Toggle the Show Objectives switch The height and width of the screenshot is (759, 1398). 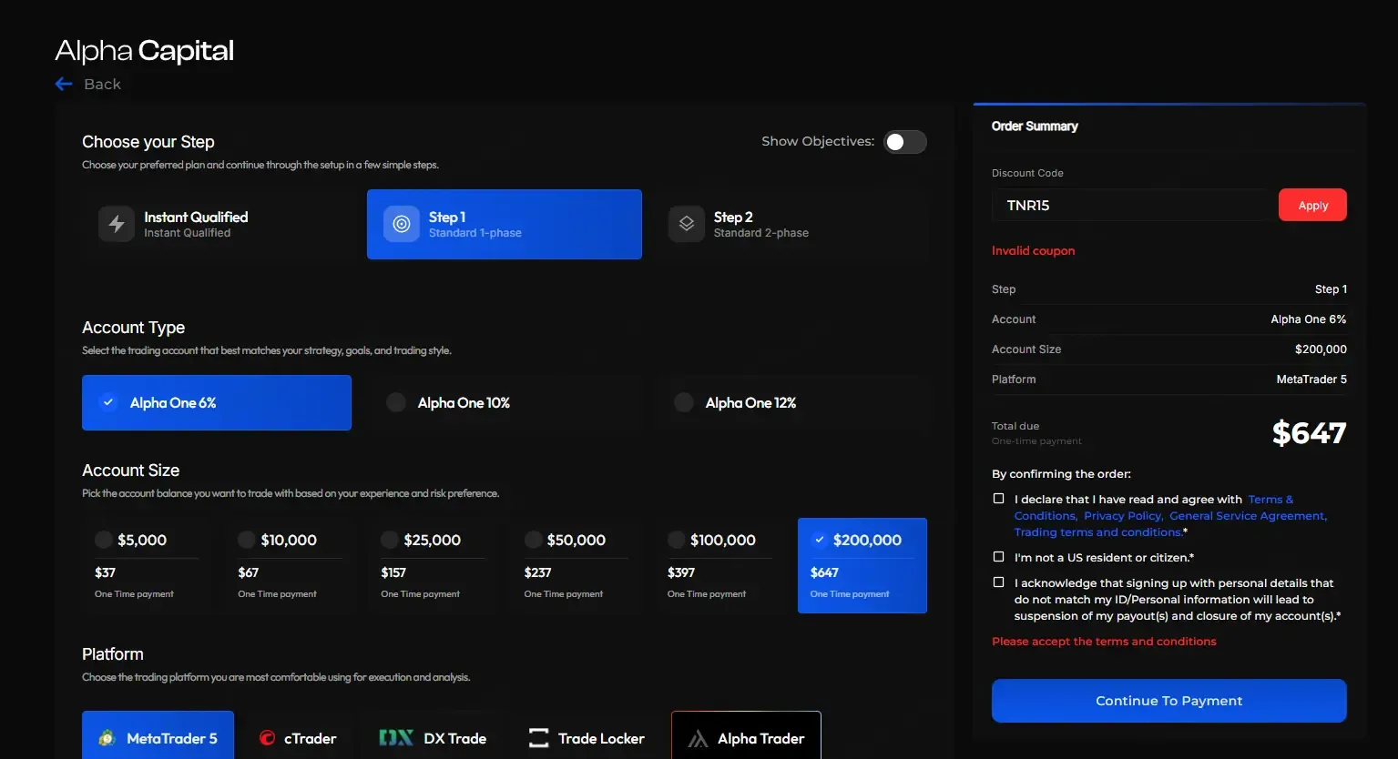tap(905, 142)
